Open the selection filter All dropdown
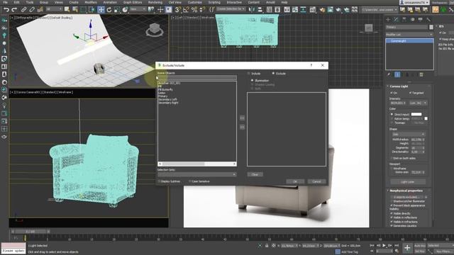Screen dimensions: 454x255 (54, 9)
